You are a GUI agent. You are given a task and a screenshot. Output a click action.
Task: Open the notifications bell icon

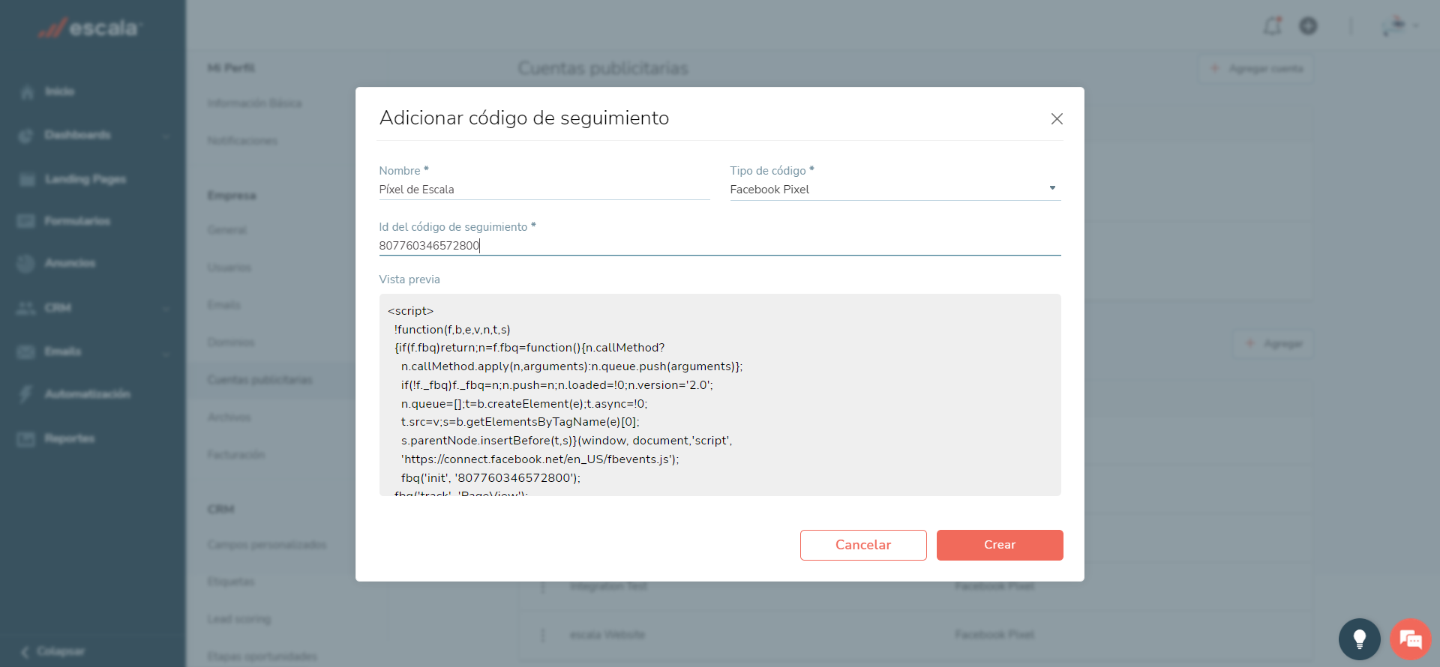(x=1273, y=26)
